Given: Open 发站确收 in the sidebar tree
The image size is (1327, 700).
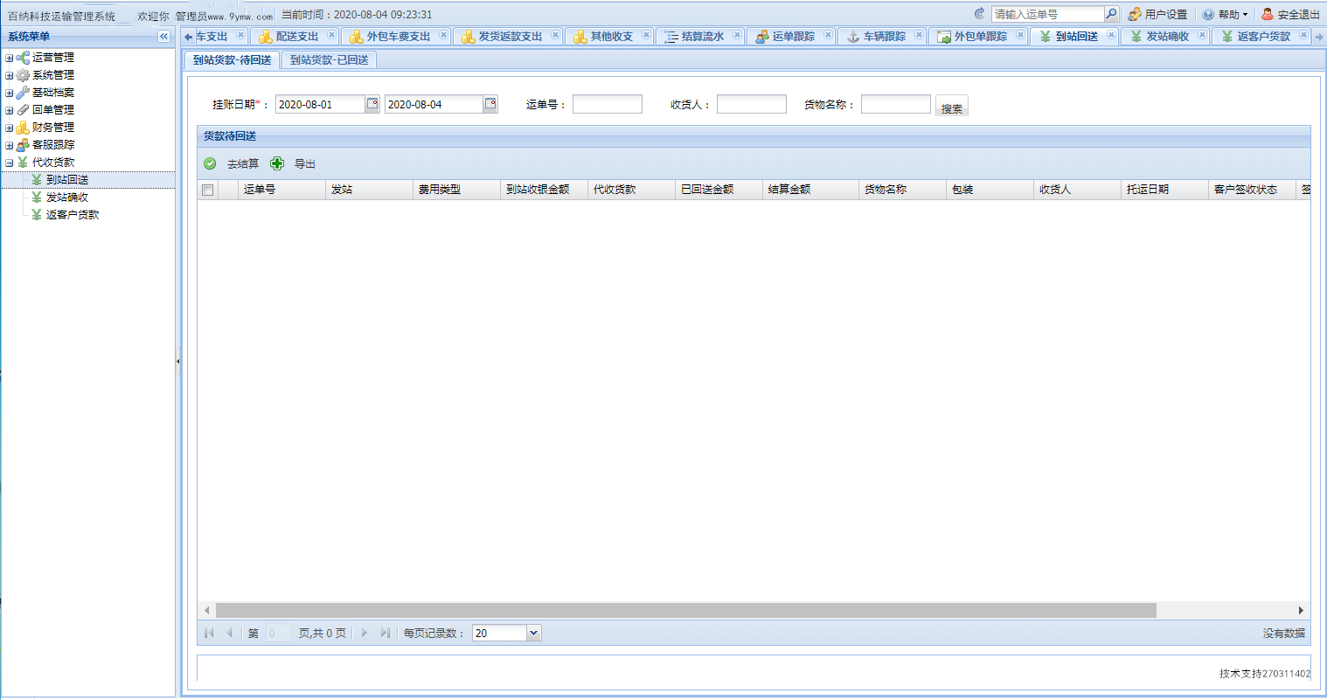Looking at the screenshot, I should click(x=66, y=198).
